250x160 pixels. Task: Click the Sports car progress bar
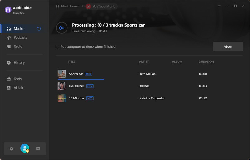point(81,79)
